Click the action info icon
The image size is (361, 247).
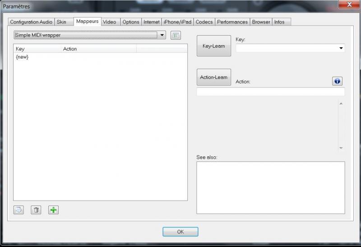(337, 81)
